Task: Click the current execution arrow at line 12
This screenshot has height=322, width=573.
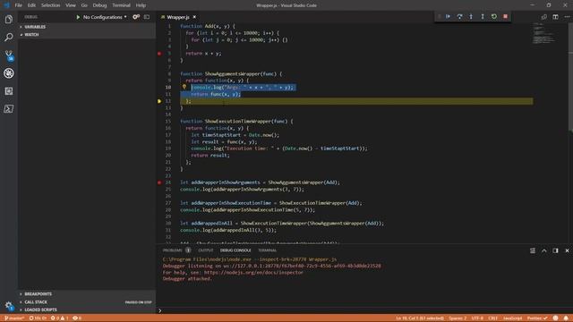Action: 159,101
